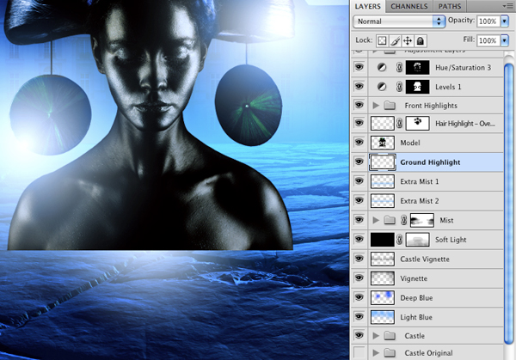Hide the Deep Blue layer

click(x=359, y=297)
